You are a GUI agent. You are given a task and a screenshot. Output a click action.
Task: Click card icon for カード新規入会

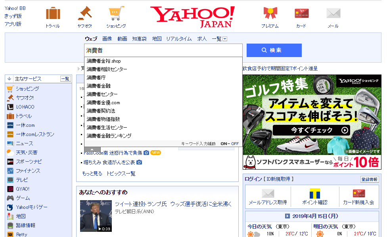(x=359, y=193)
